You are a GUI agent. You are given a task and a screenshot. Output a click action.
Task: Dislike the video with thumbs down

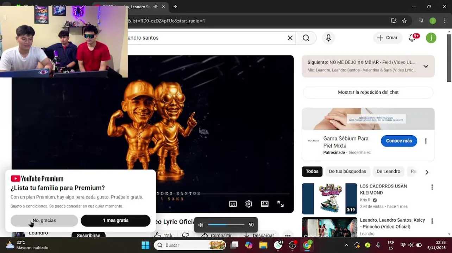click(x=186, y=235)
